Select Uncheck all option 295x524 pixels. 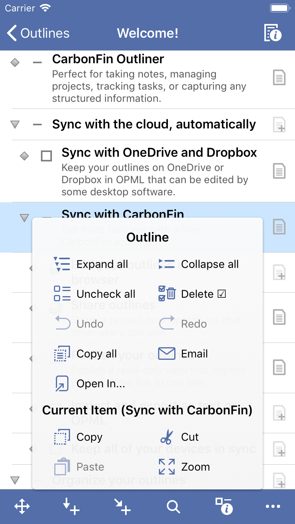point(94,294)
